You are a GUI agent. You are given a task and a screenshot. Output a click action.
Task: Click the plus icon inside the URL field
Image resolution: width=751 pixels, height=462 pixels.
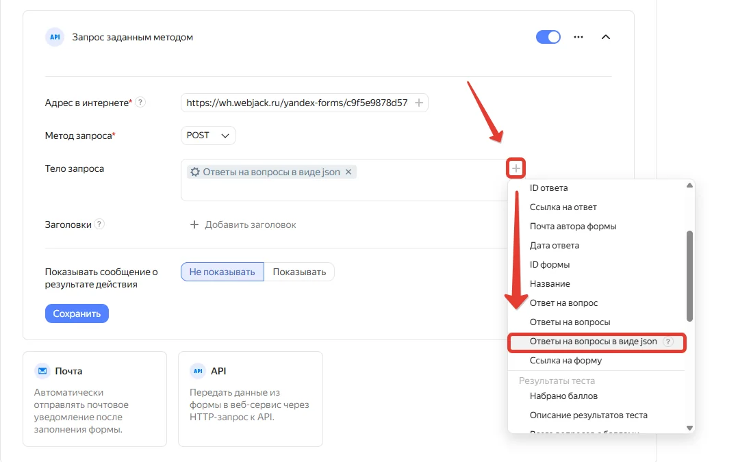point(418,103)
